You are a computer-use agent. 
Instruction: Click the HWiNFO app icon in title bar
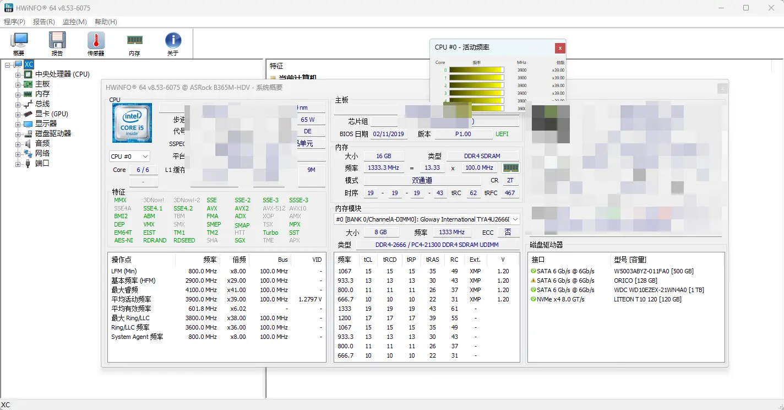click(8, 8)
